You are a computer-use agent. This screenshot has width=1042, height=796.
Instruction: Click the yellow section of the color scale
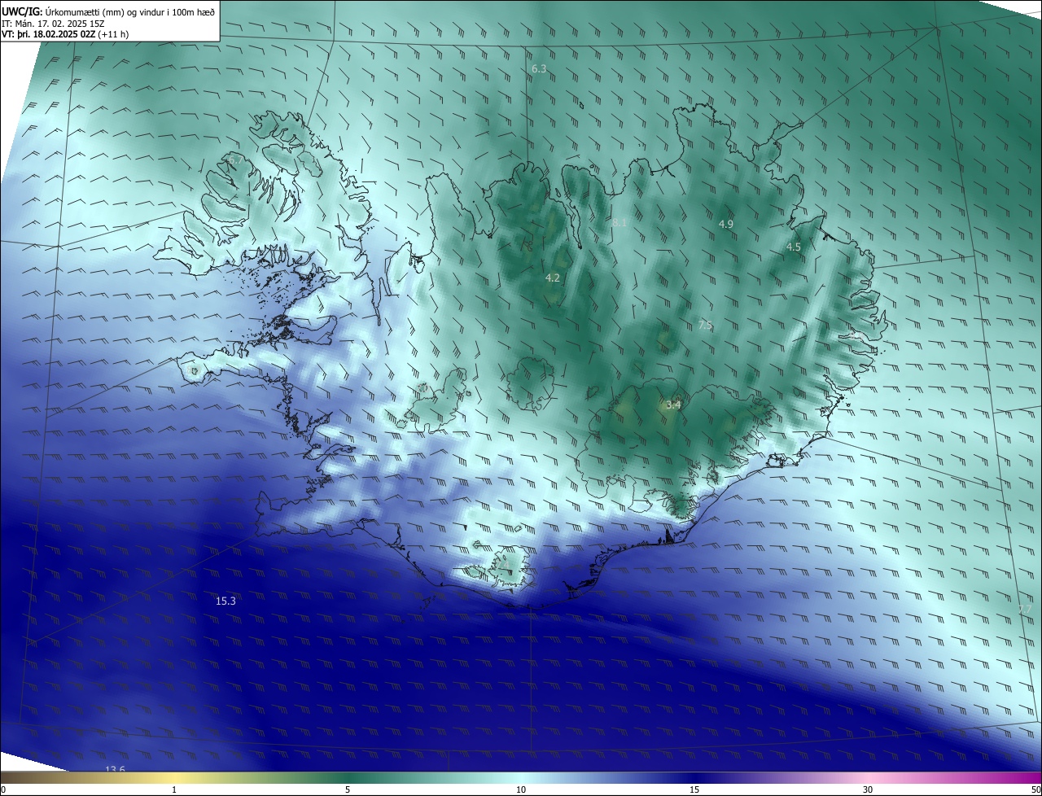(175, 778)
